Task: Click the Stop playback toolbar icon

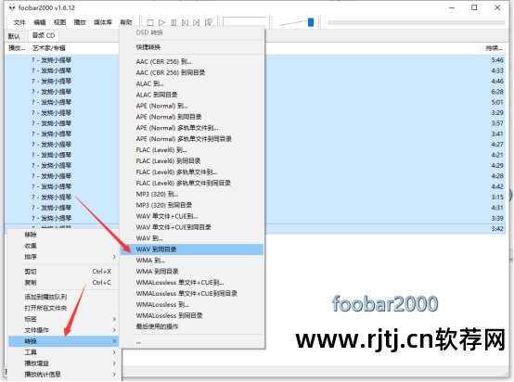Action: point(150,22)
